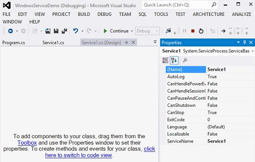Click the Save All icon
Image resolution: width=255 pixels, height=162 pixels.
tap(65, 31)
